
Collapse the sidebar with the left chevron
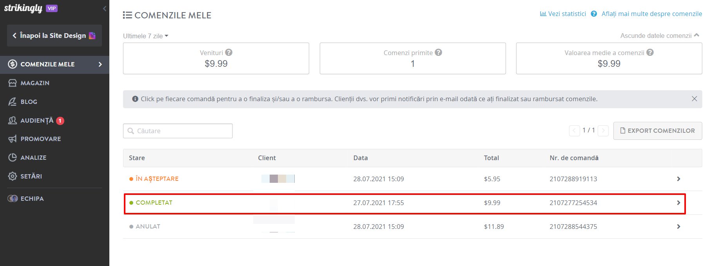pos(104,9)
